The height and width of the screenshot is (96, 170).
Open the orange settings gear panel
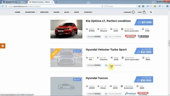click(3, 46)
